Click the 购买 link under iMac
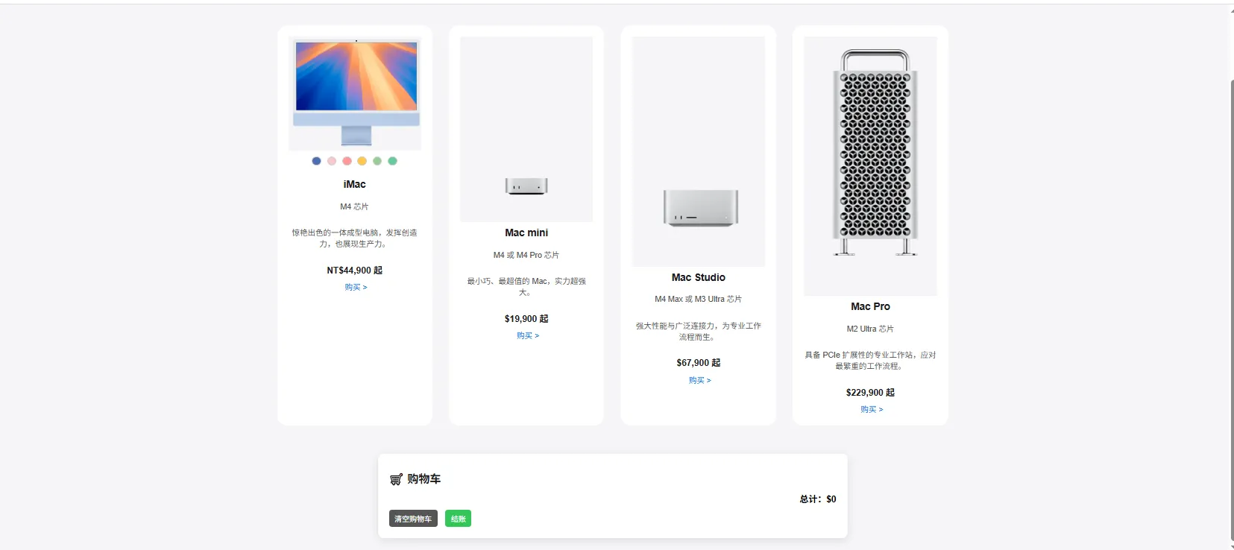Image resolution: width=1234 pixels, height=550 pixels. point(356,287)
